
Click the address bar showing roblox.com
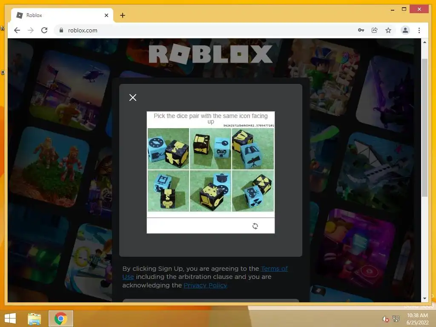[206, 30]
